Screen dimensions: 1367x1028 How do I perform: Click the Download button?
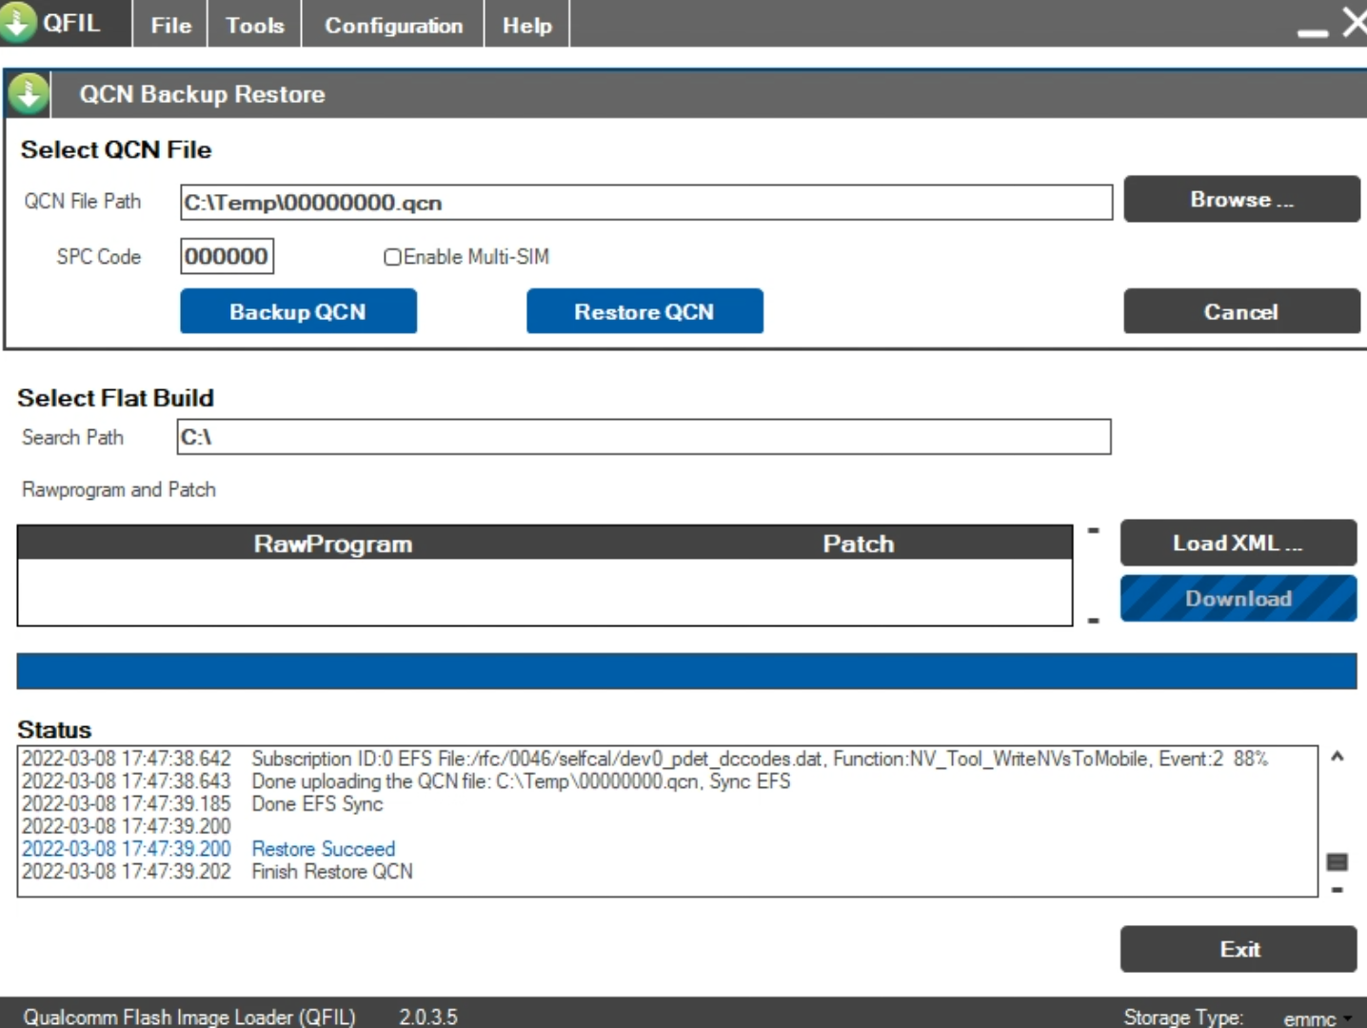(x=1238, y=598)
